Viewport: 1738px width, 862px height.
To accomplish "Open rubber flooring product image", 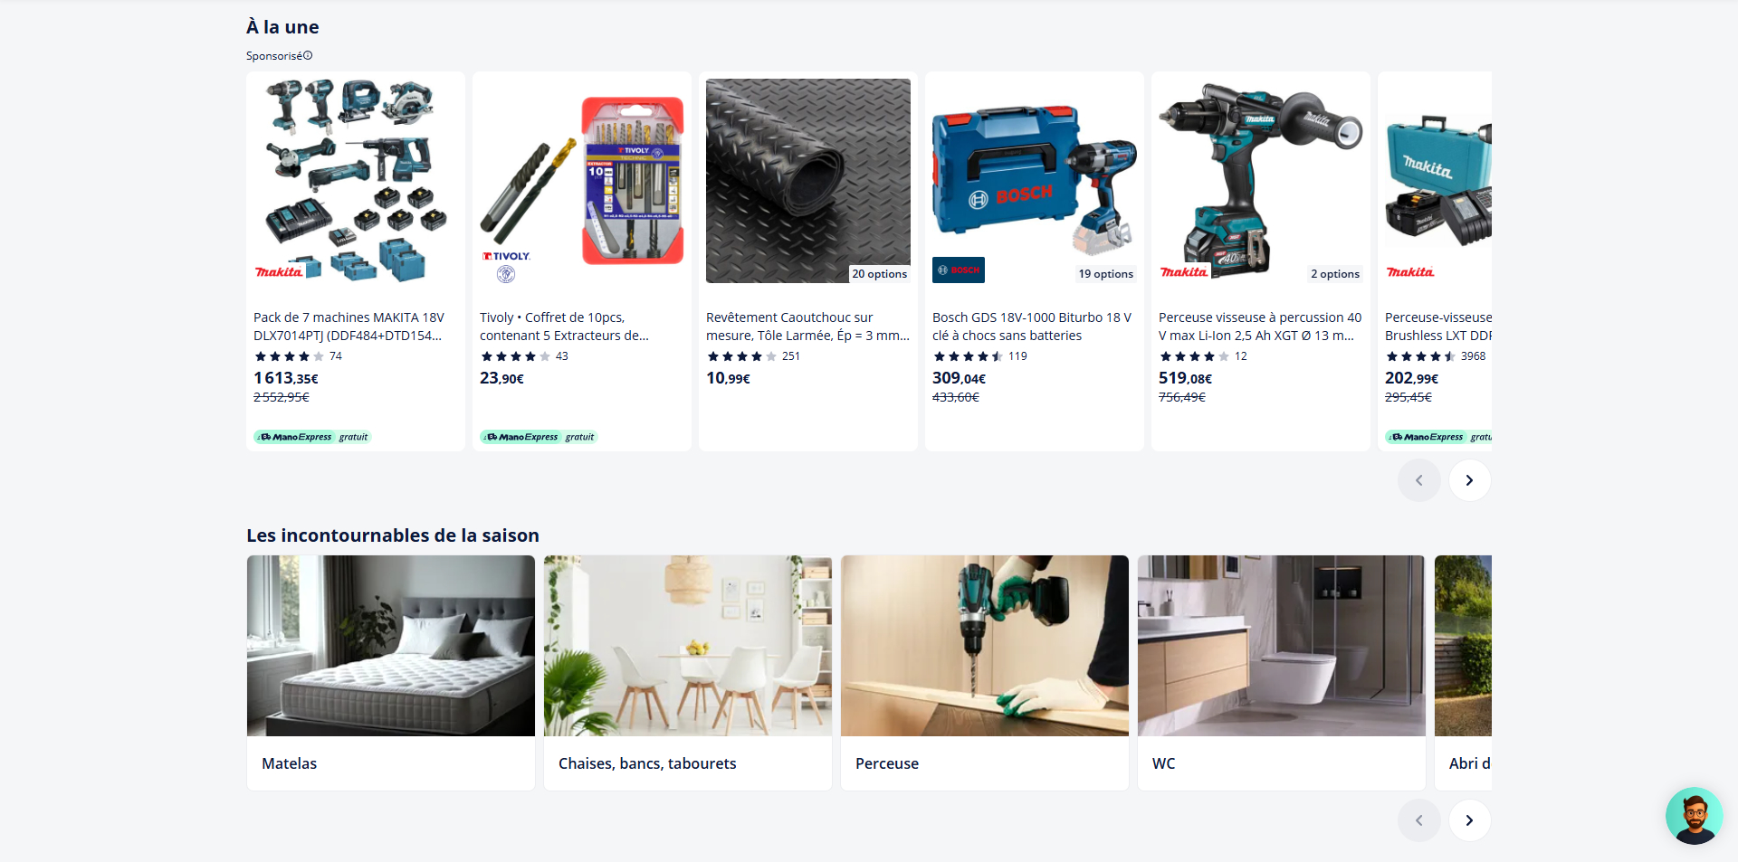I will (x=808, y=181).
